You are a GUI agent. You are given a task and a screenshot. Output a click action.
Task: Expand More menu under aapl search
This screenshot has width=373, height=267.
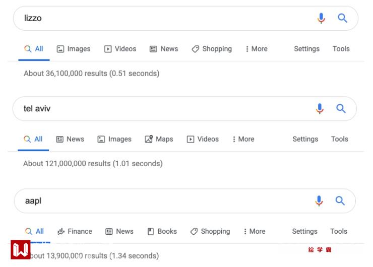pos(255,231)
